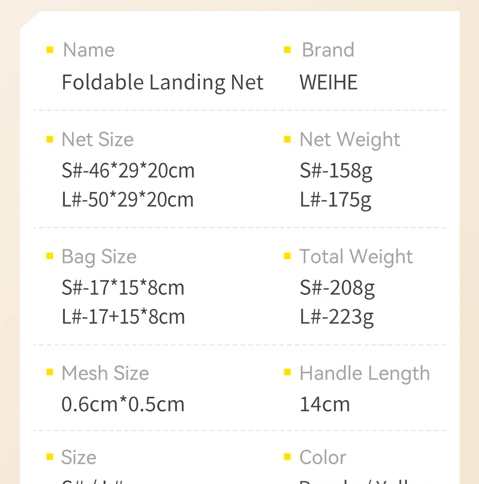
Task: Select the S#-208g total weight value
Action: pyautogui.click(x=337, y=287)
